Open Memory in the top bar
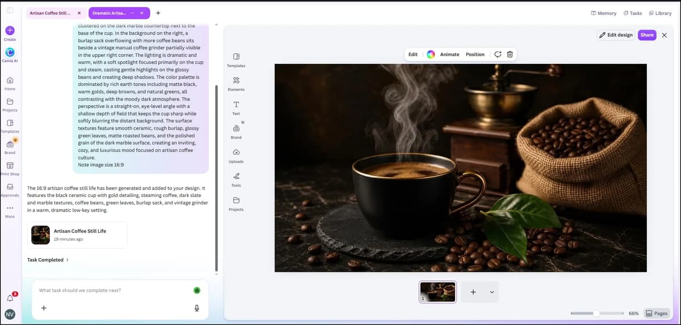 (x=603, y=13)
